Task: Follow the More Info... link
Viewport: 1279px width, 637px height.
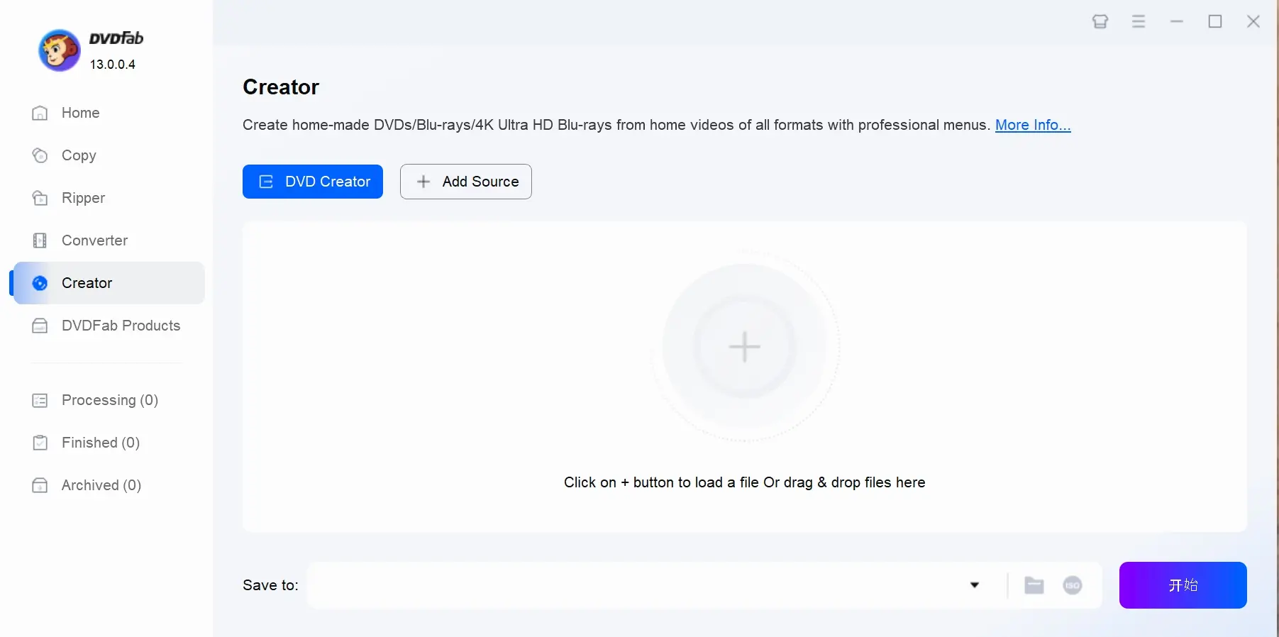Action: (1033, 125)
